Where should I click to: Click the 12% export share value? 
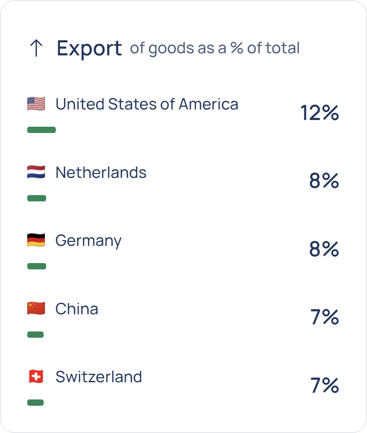320,113
